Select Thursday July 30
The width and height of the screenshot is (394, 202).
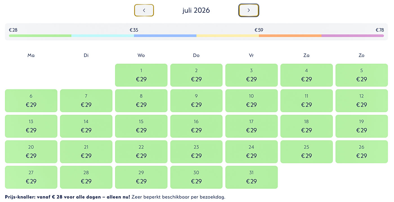coord(196,177)
